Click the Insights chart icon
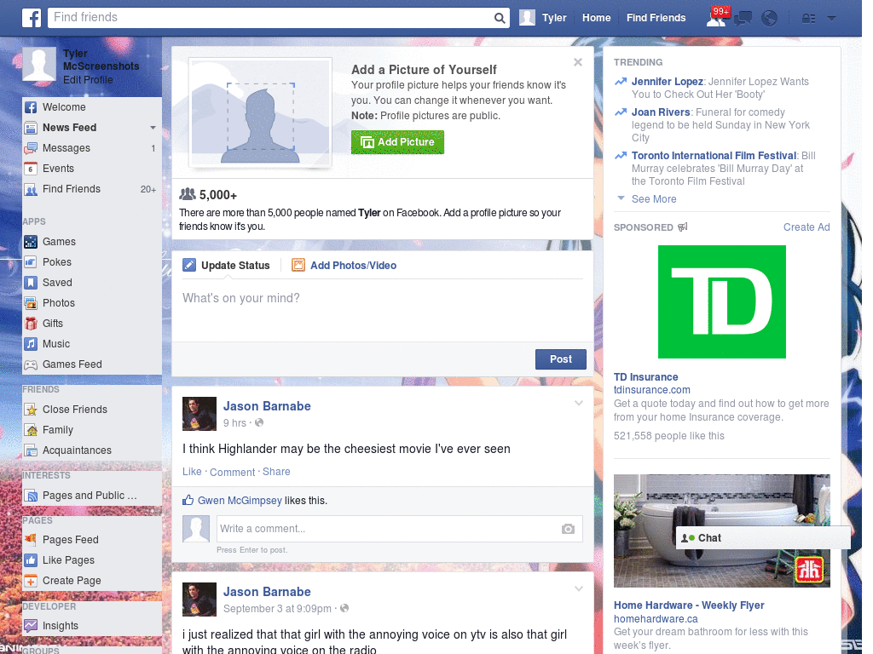Viewport: 873px width, 654px height. pos(32,626)
